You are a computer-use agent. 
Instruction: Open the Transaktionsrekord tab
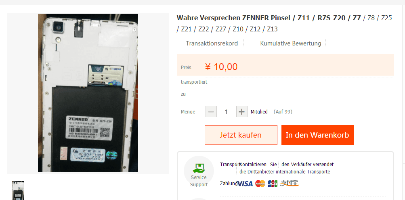[x=212, y=43]
